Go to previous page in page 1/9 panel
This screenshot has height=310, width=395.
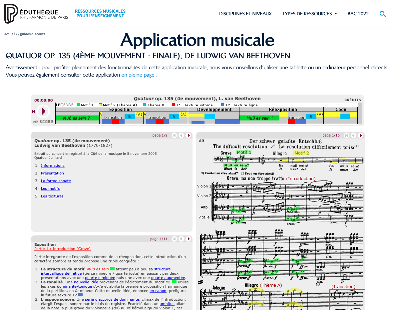[181, 135]
